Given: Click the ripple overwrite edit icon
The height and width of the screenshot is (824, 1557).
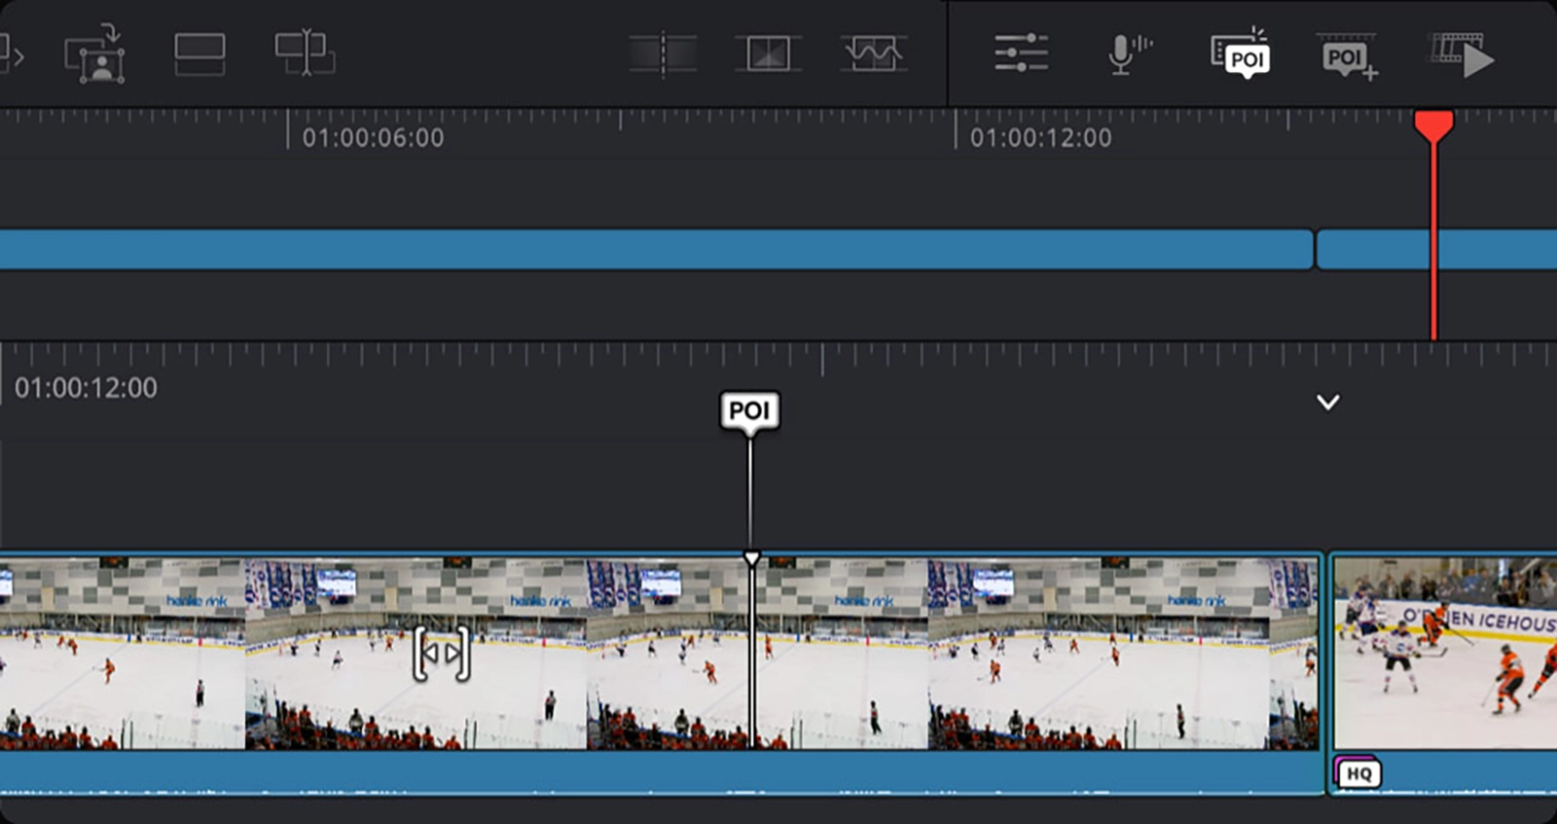Looking at the screenshot, I should (x=305, y=54).
